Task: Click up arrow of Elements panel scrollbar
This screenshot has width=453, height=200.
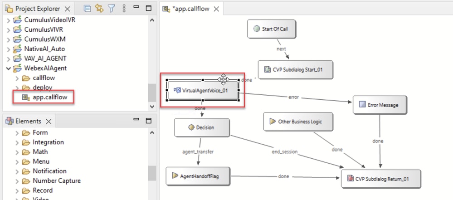Action: pos(152,133)
